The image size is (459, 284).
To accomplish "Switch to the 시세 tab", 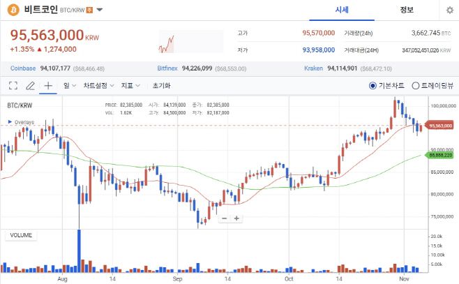I will (342, 10).
